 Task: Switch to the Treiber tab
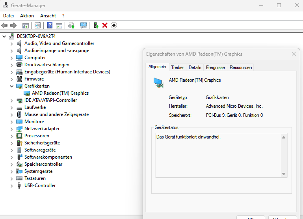pos(177,67)
